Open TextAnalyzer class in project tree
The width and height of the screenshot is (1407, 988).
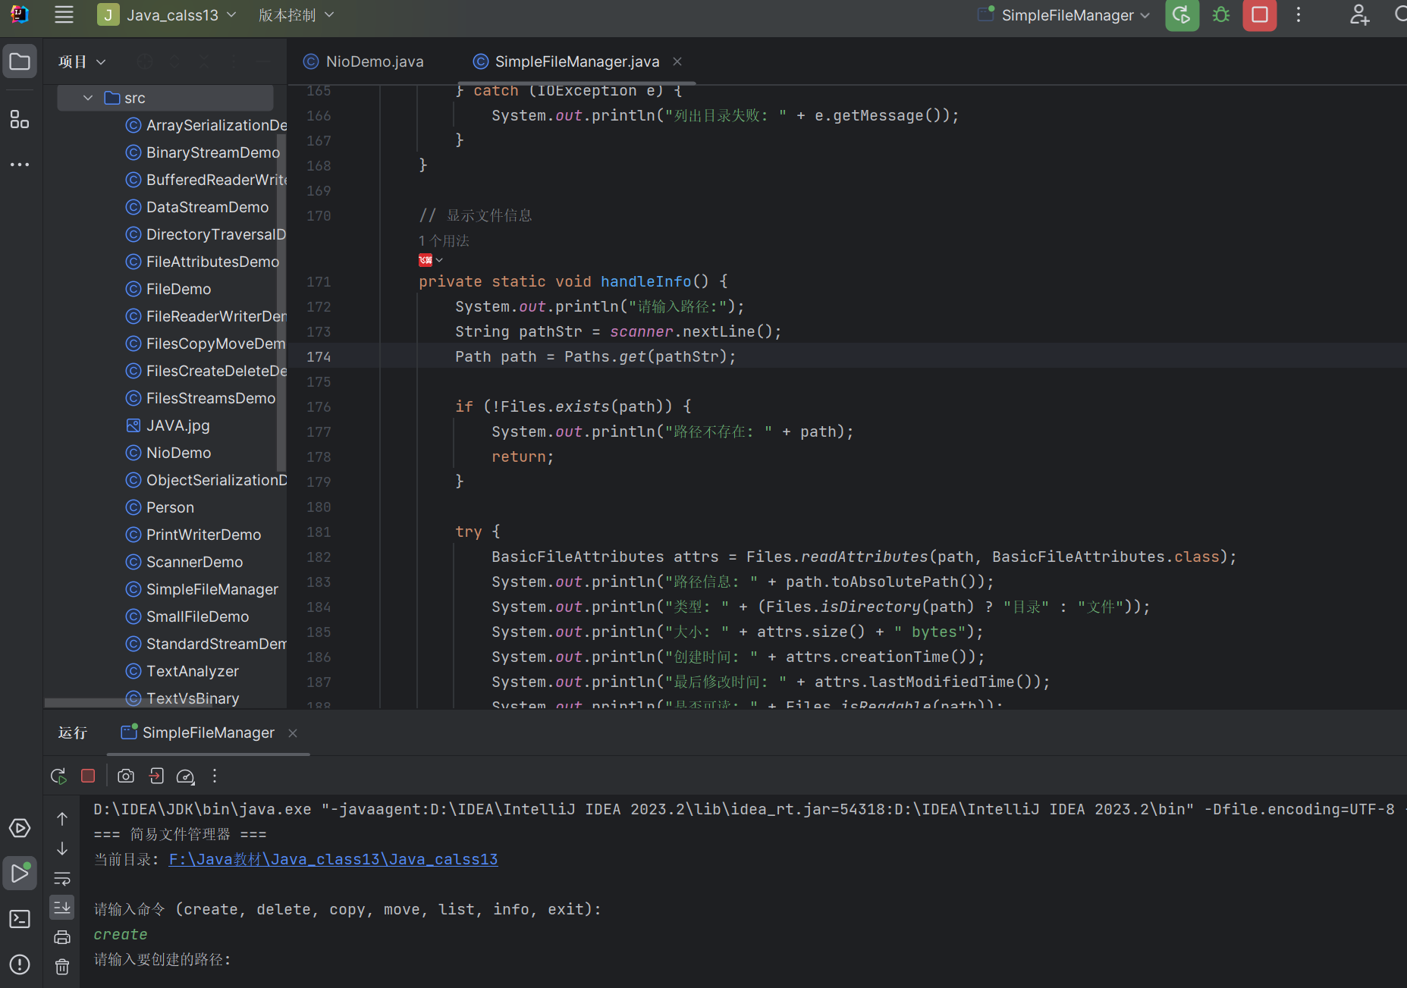point(192,671)
